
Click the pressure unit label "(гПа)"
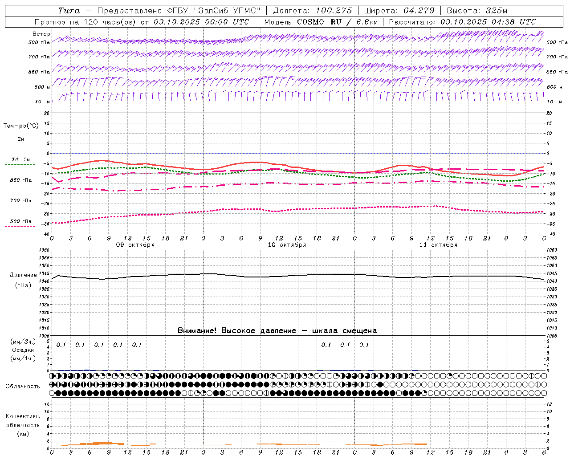coord(23,285)
